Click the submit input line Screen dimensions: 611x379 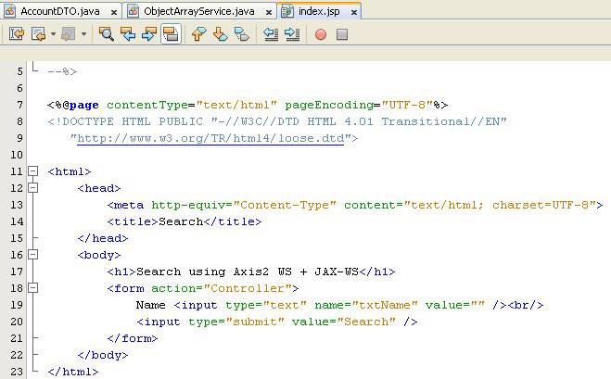277,322
